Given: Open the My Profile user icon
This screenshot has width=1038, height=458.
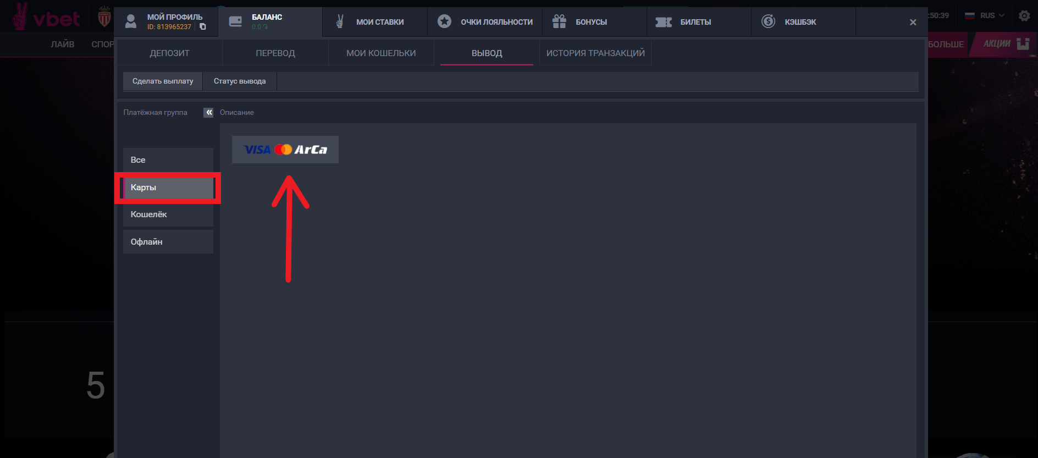Looking at the screenshot, I should coord(131,21).
